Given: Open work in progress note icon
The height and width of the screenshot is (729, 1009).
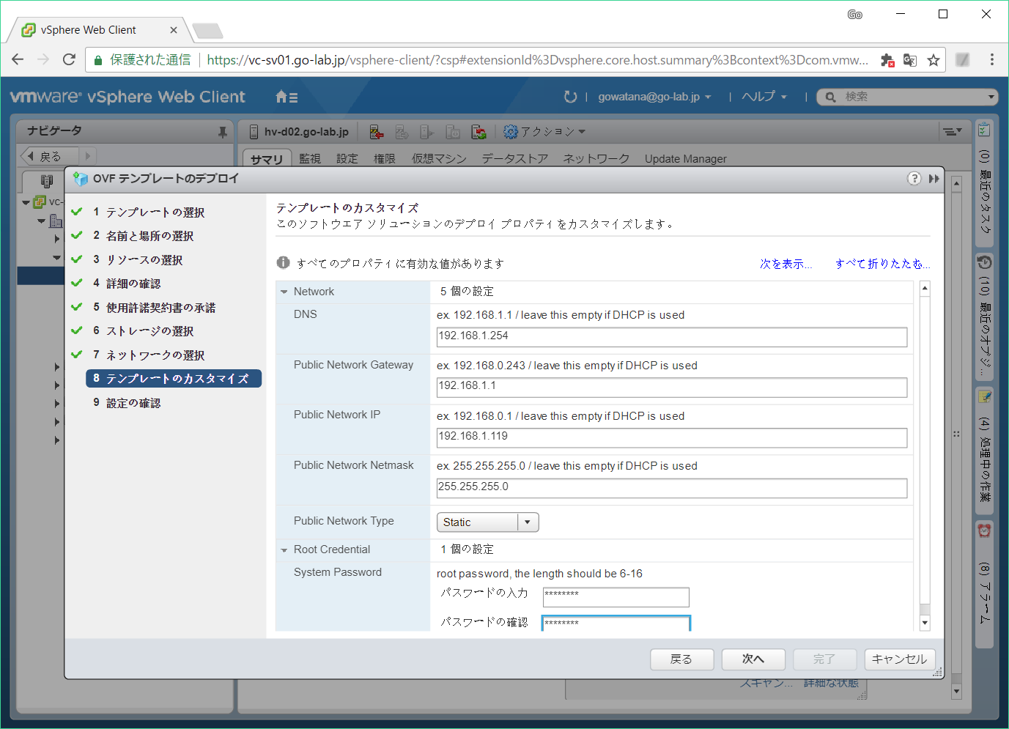Looking at the screenshot, I should pyautogui.click(x=984, y=396).
